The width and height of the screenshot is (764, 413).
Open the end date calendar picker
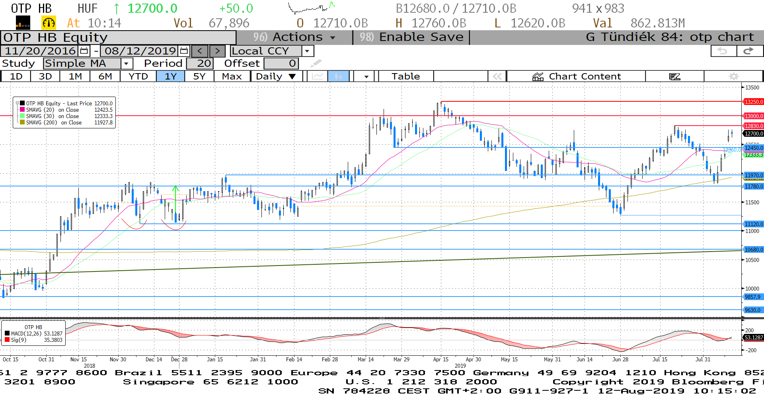click(x=184, y=51)
